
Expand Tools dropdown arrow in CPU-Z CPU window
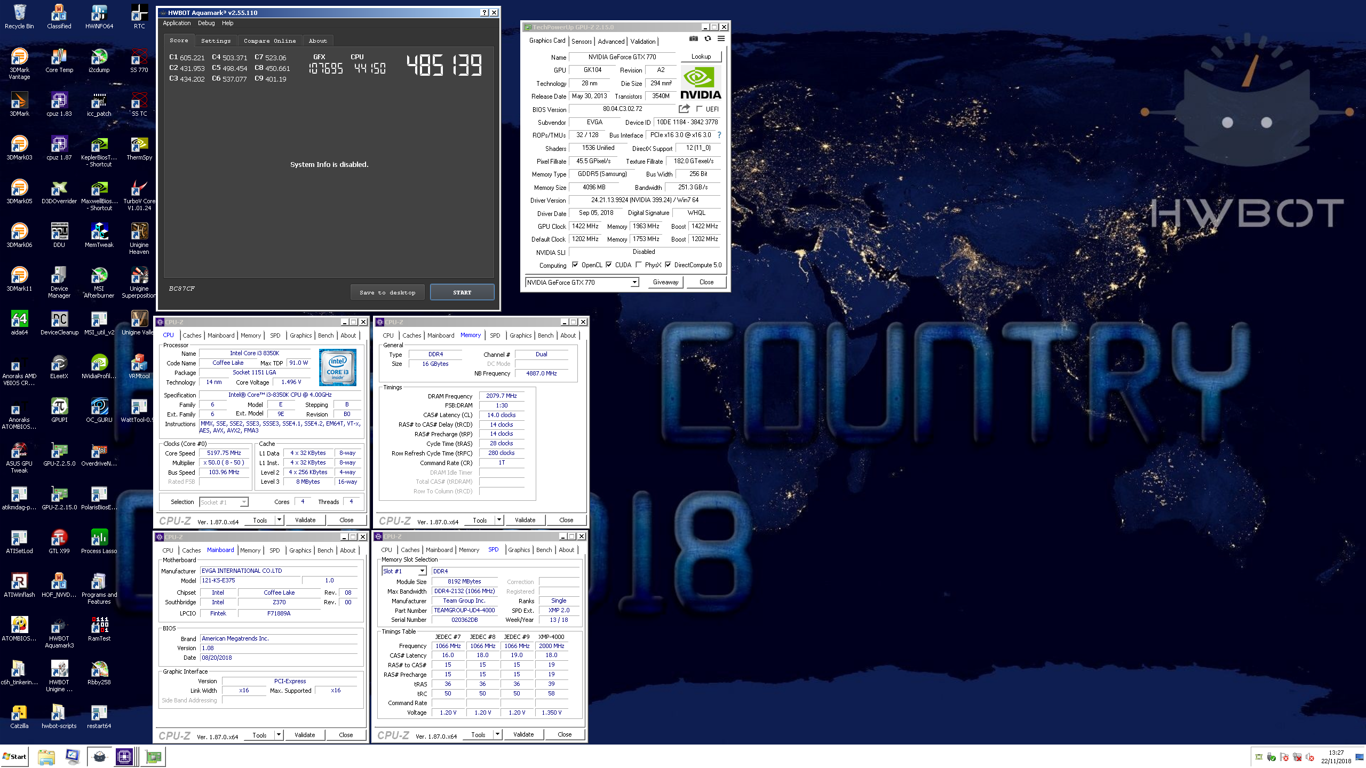[x=279, y=519]
